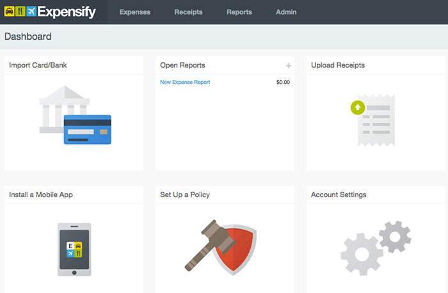Open the Admin menu item
The height and width of the screenshot is (293, 448).
(x=286, y=12)
